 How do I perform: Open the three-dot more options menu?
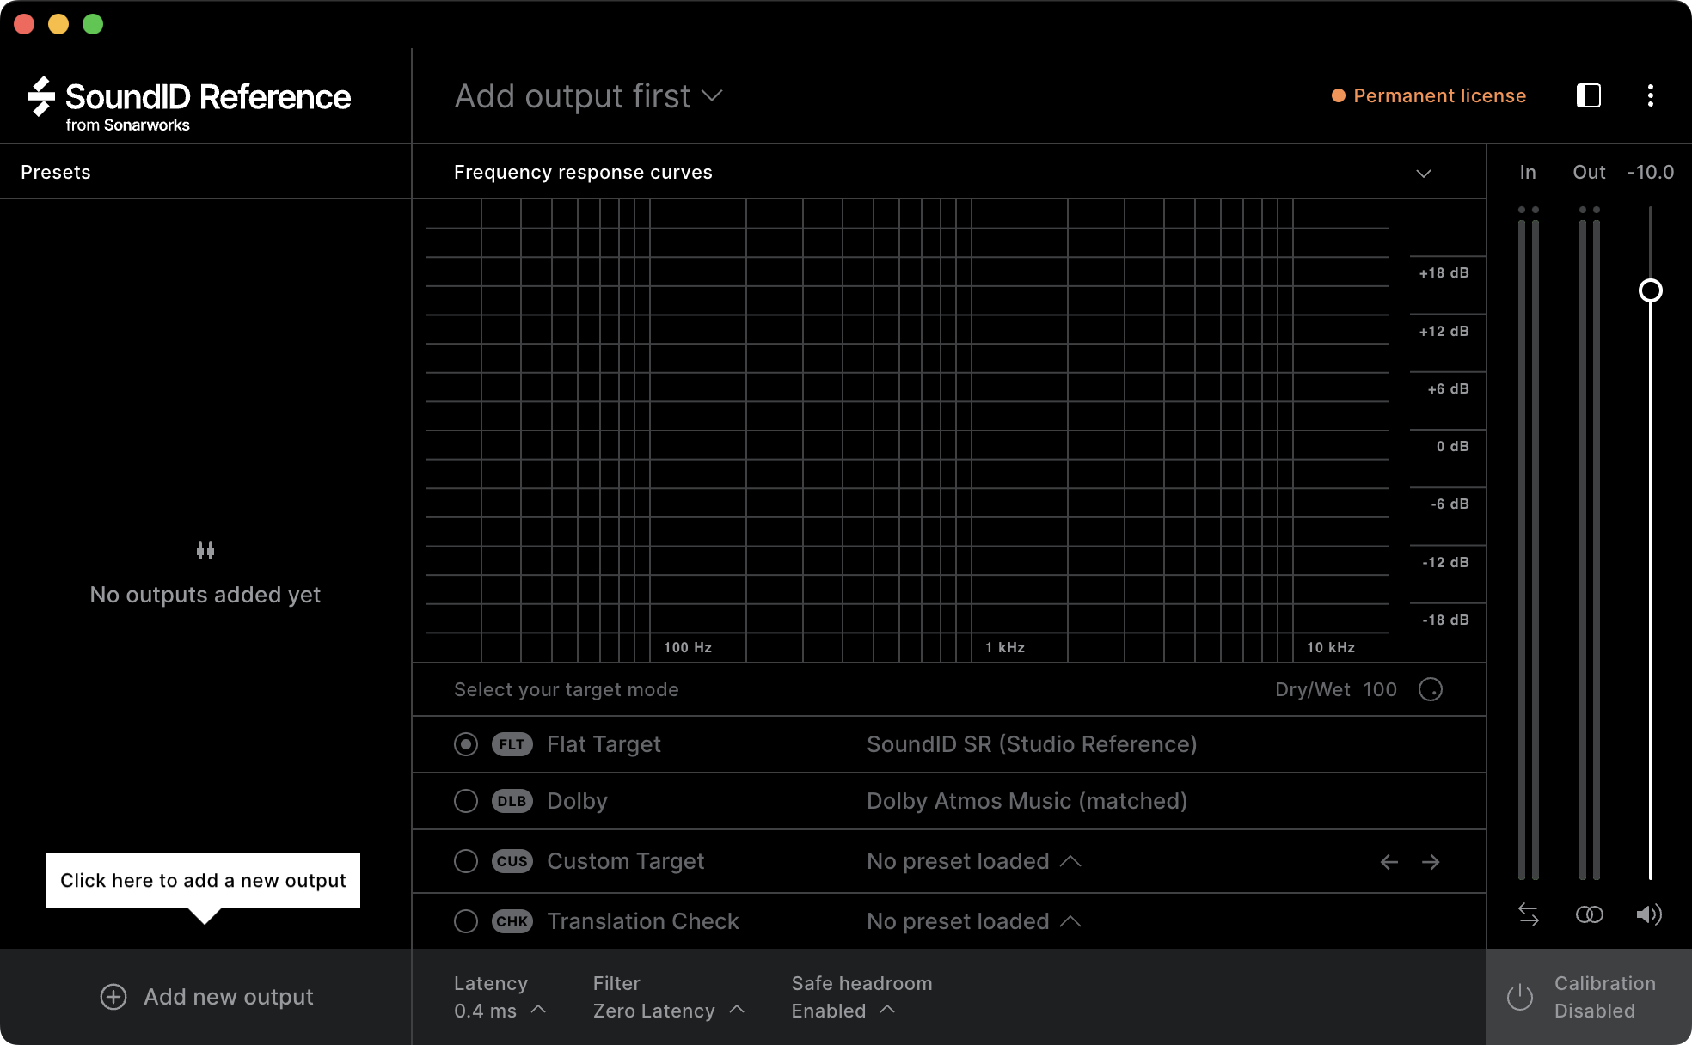point(1650,95)
